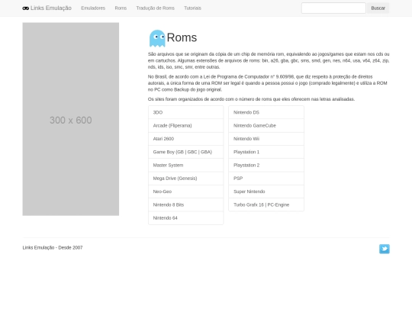
Task: Click footer text Links Emulação - Desde 2007
Action: 53,247
